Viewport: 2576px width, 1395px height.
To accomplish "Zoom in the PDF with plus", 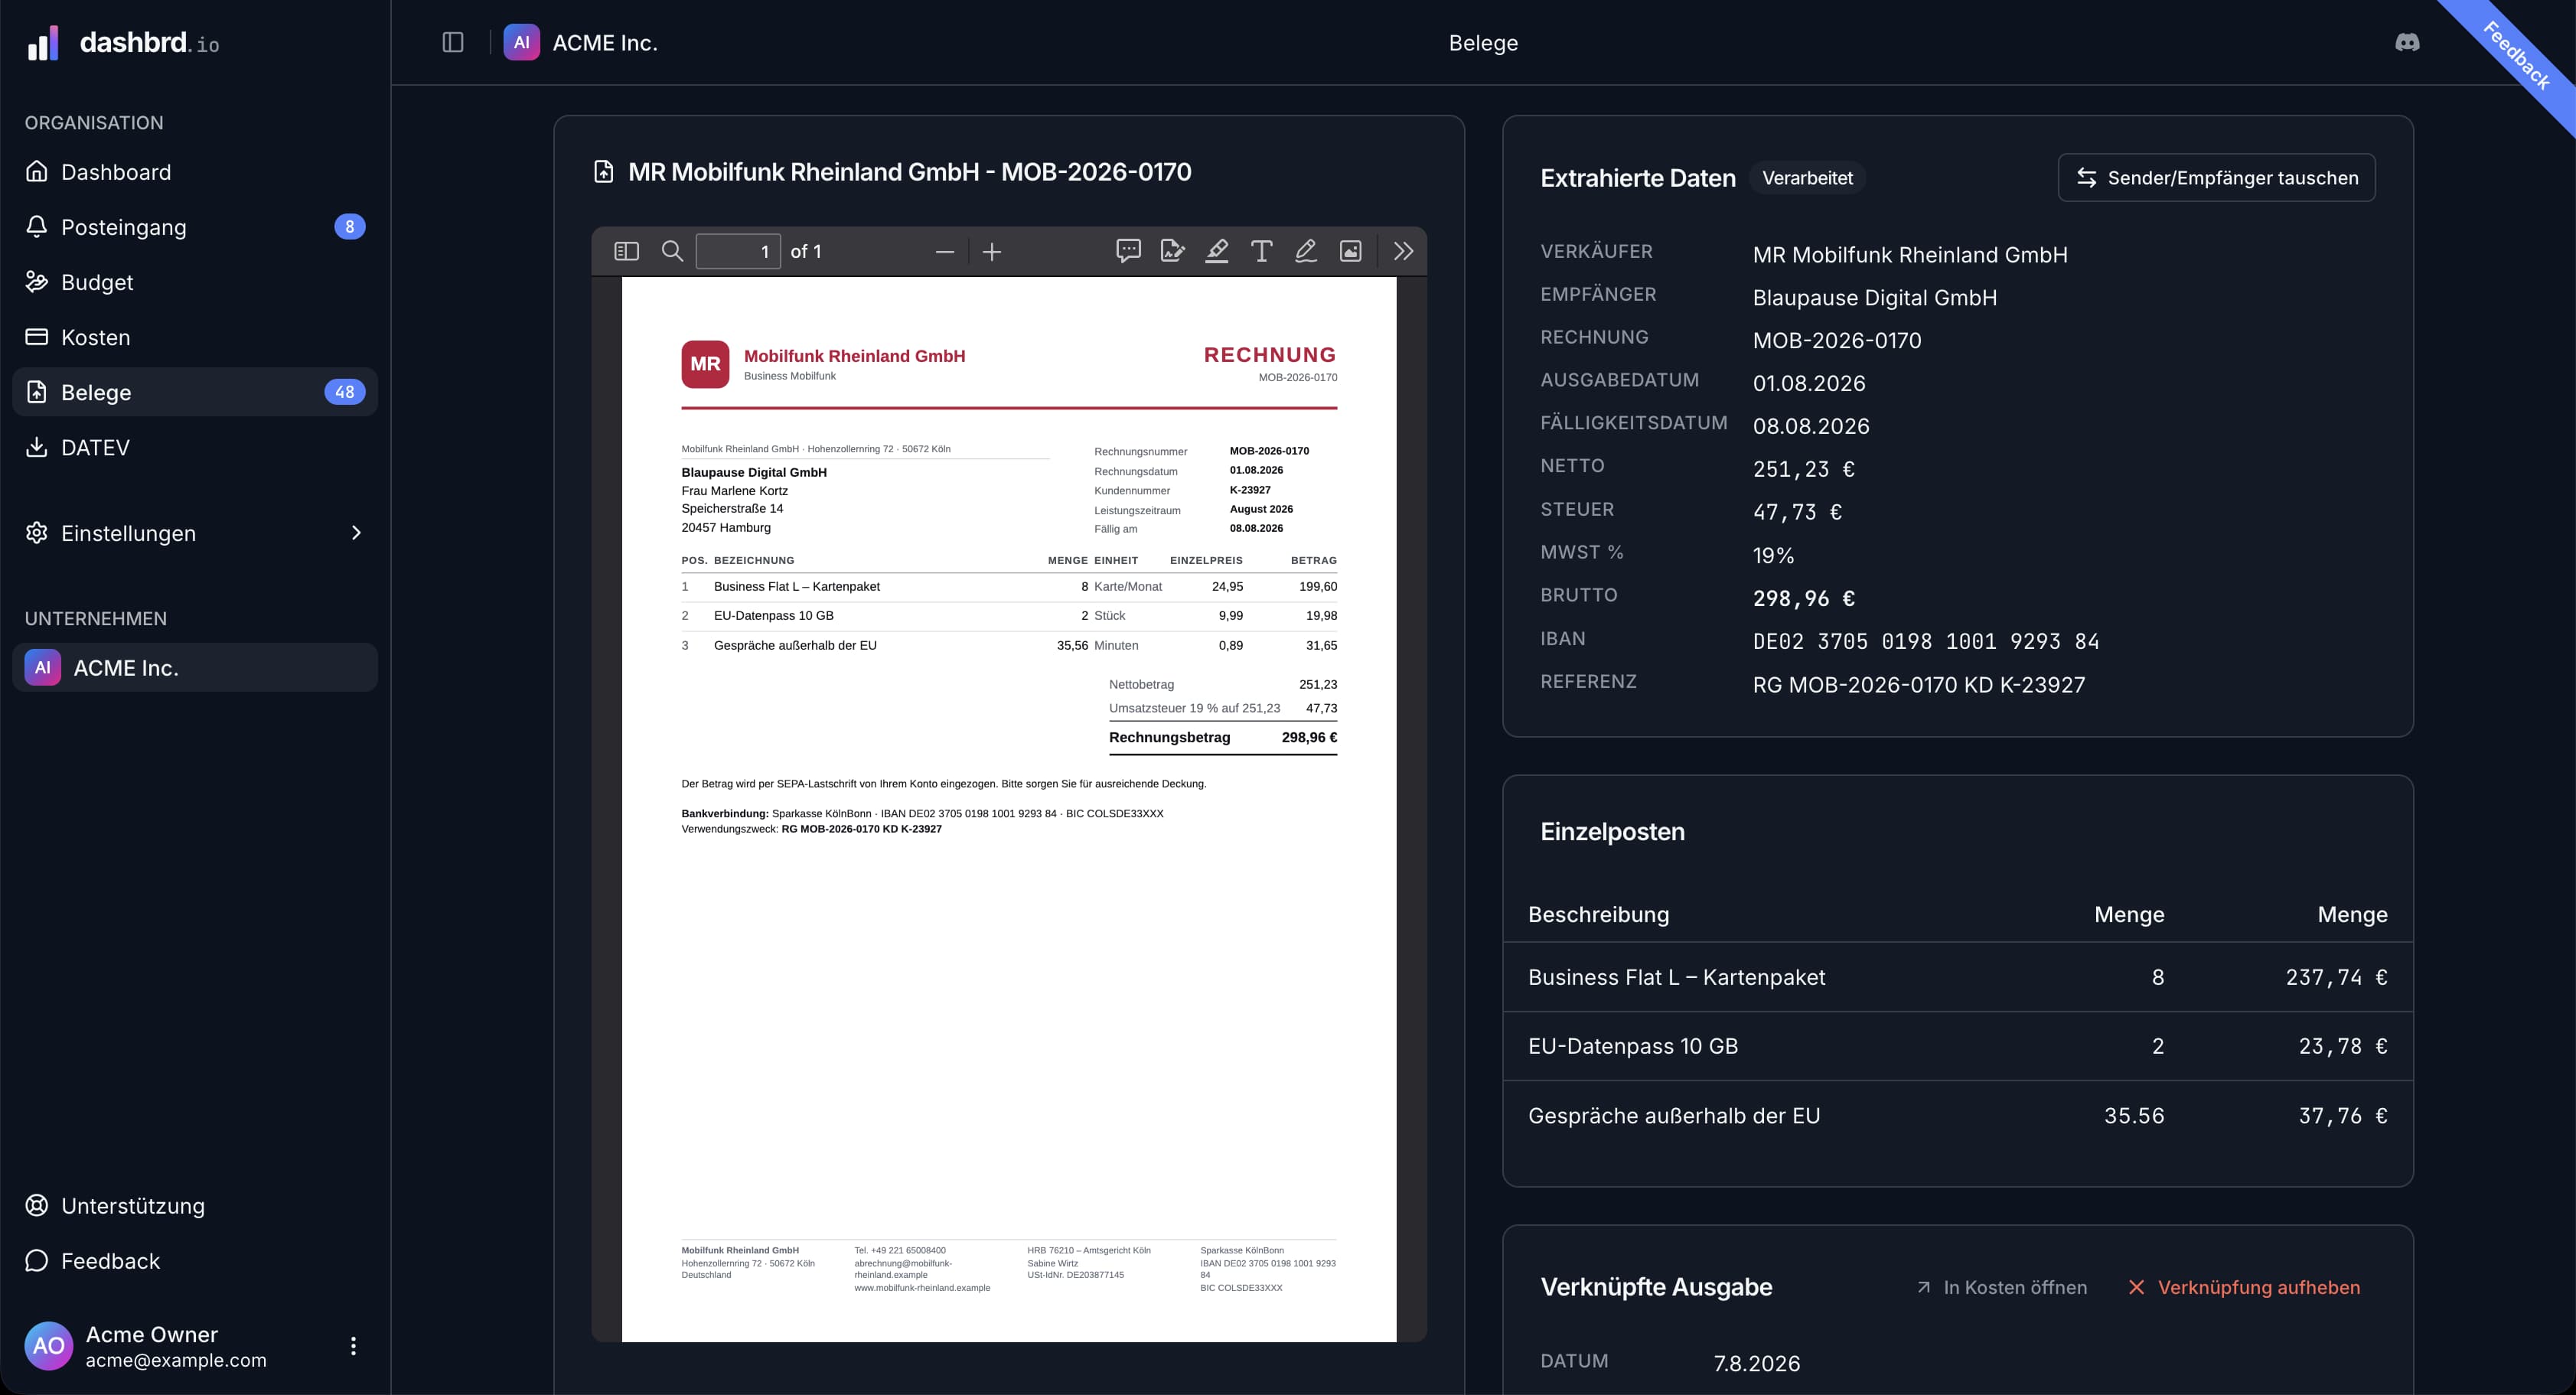I will pyautogui.click(x=992, y=252).
